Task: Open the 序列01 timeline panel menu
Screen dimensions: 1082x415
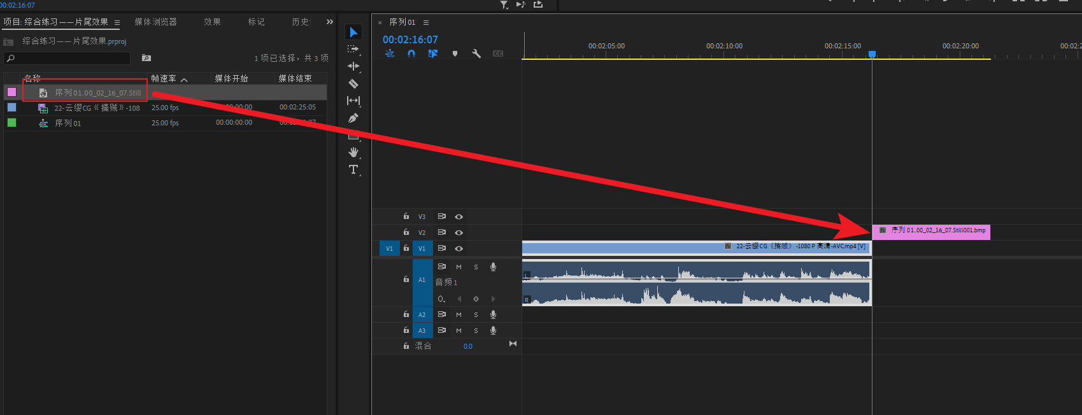Action: pyautogui.click(x=426, y=22)
